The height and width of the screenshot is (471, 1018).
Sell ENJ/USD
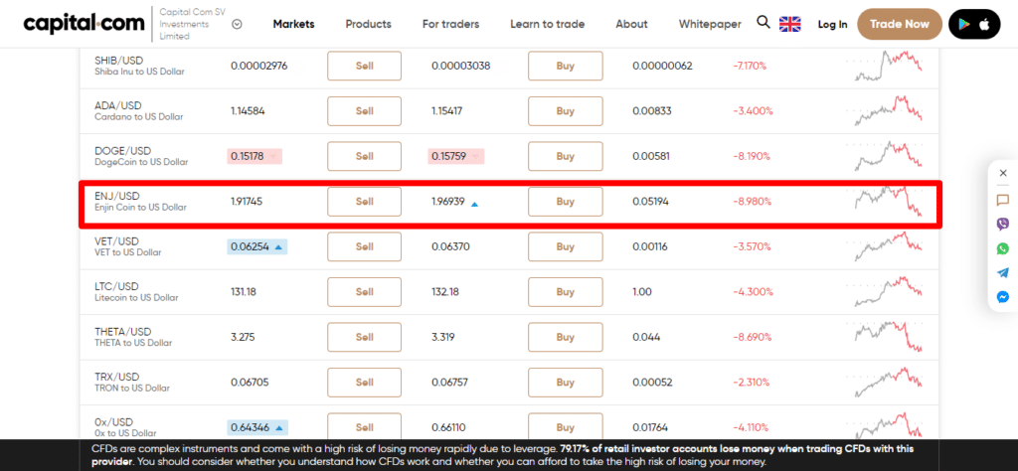tap(364, 202)
